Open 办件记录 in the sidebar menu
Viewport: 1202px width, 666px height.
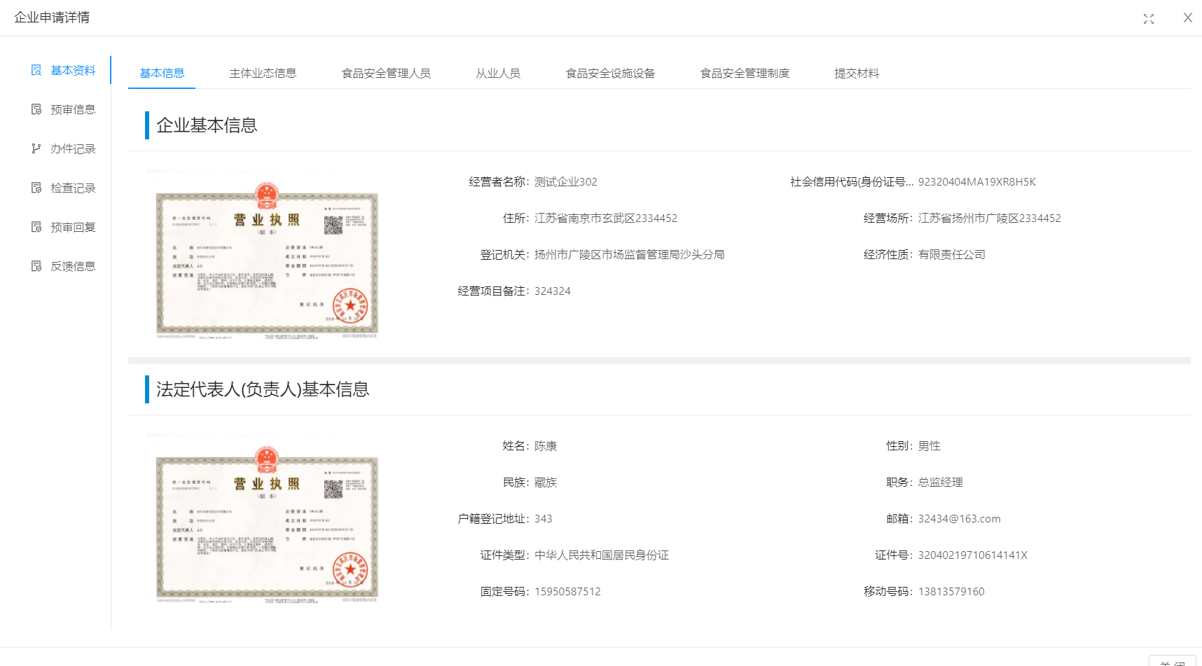[73, 148]
